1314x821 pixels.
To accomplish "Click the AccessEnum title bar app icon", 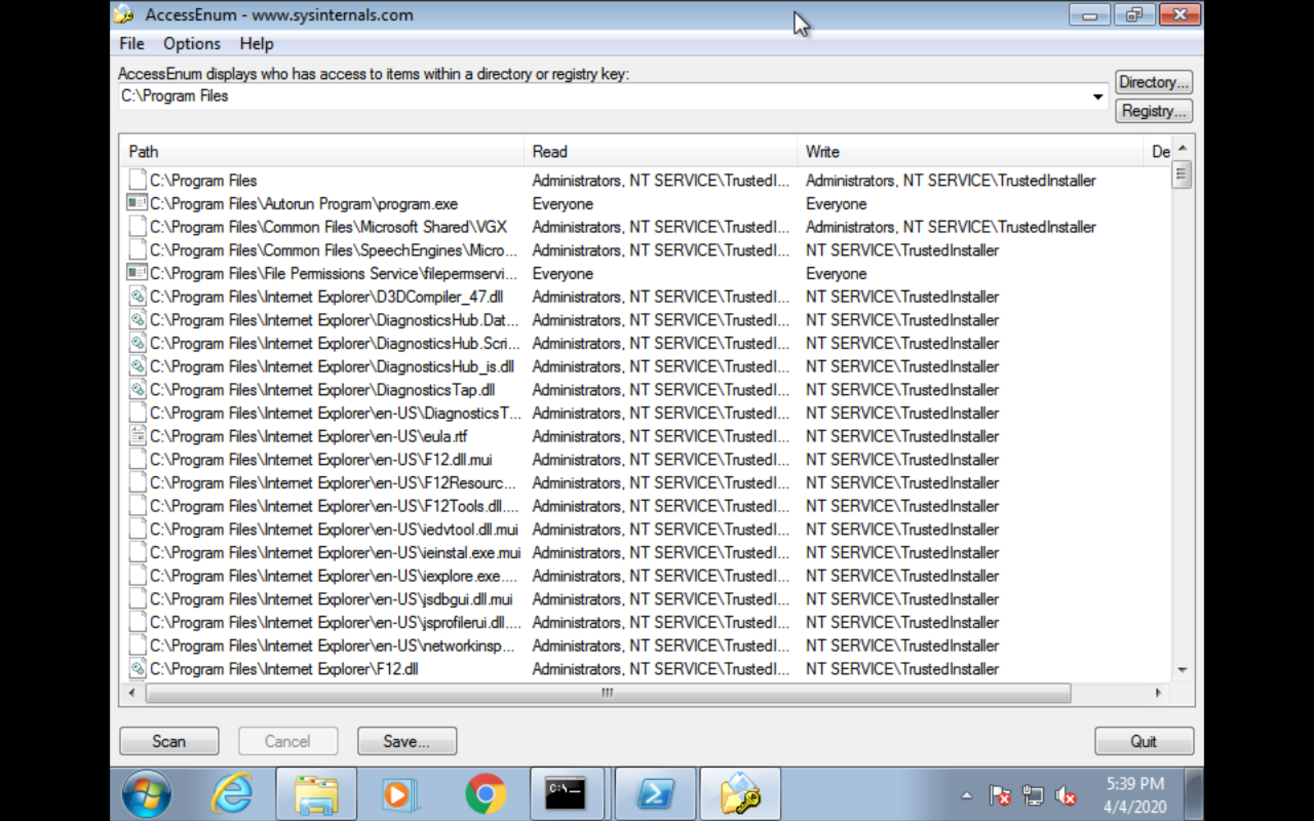I will (124, 15).
